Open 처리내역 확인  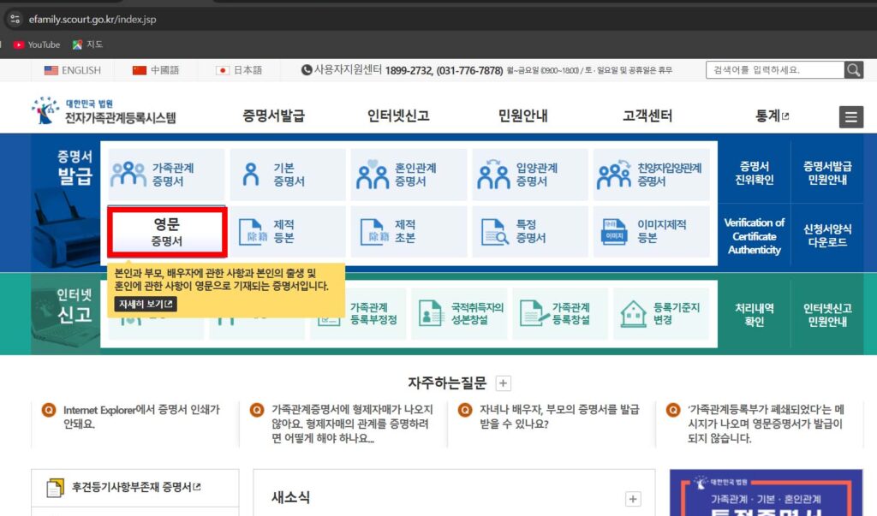click(754, 315)
